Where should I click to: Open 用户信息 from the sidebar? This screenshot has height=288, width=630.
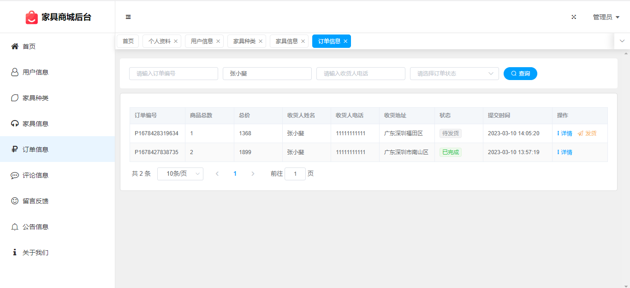point(36,72)
